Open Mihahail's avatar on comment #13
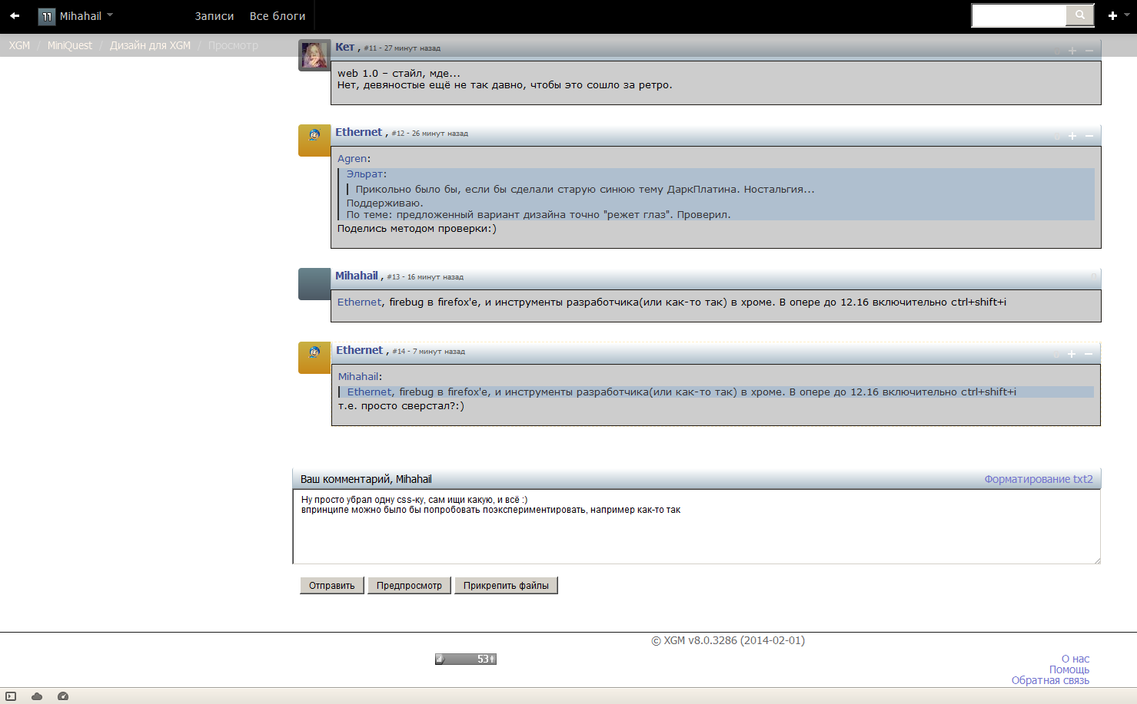Image resolution: width=1137 pixels, height=704 pixels. 314,284
